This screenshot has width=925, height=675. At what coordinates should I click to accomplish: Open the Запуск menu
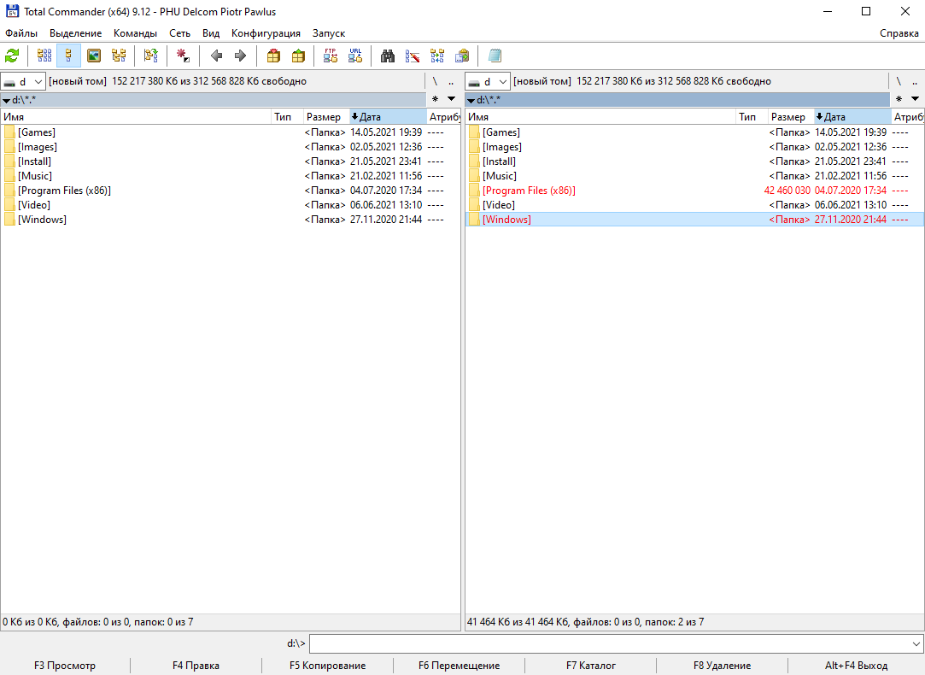click(x=329, y=33)
